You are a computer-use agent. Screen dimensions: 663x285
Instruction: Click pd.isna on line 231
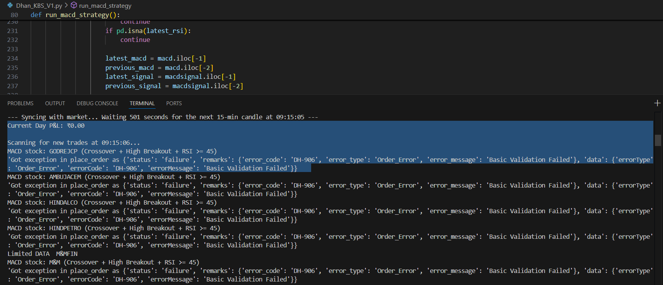coord(130,31)
